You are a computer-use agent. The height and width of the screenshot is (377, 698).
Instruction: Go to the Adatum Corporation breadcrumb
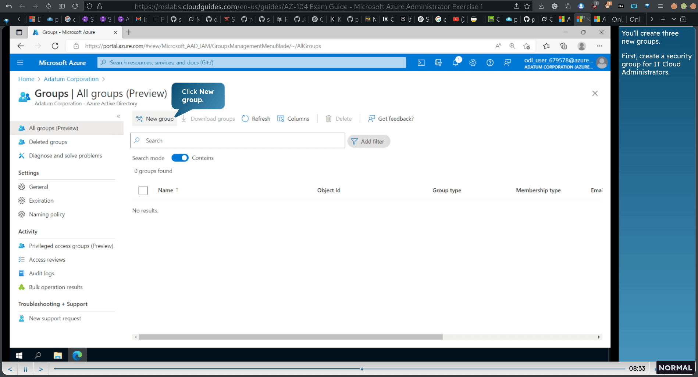pyautogui.click(x=71, y=79)
